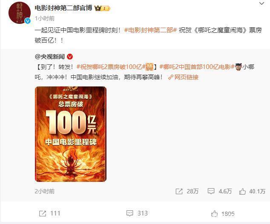The image size is (270, 224).
Task: Repost the original 央视新闻 post (28万)
Action: (187, 191)
